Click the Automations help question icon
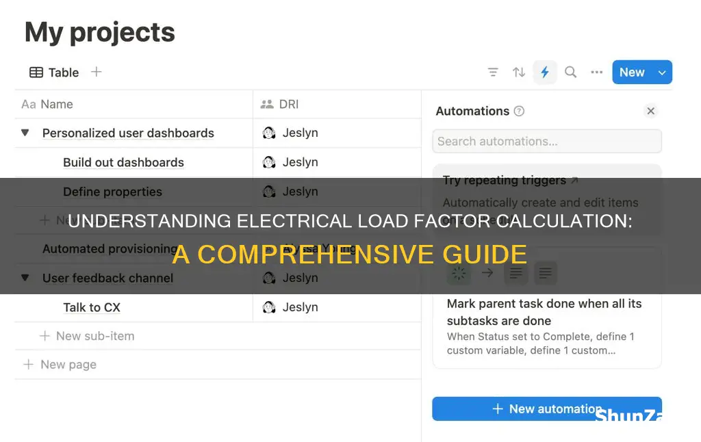The image size is (701, 442). coord(519,111)
